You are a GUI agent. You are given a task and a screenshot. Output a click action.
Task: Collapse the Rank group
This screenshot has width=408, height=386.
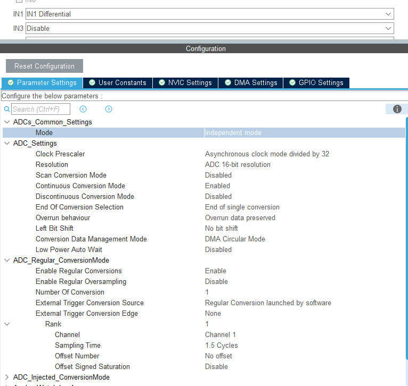[7, 324]
